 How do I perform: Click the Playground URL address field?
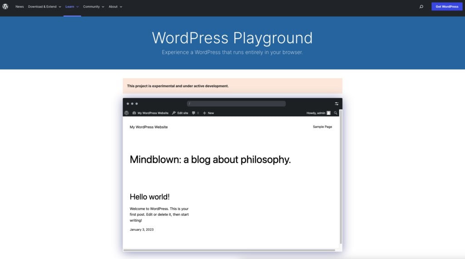[x=236, y=104]
